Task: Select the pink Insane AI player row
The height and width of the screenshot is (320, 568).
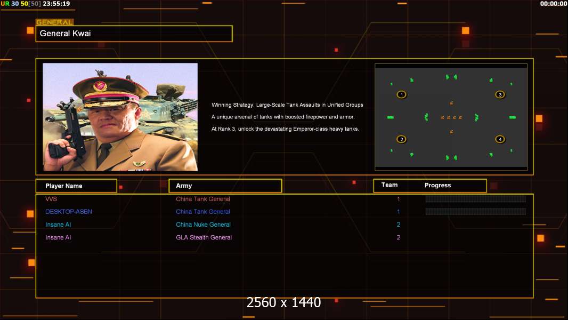Action: tap(285, 237)
